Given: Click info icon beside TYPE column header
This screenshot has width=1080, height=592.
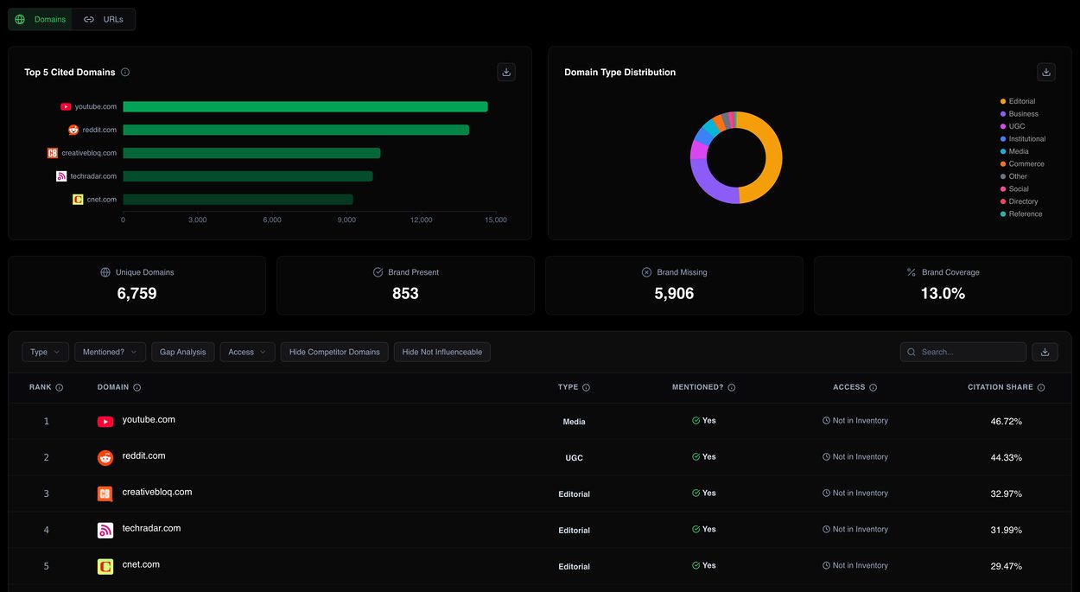Looking at the screenshot, I should [x=586, y=388].
